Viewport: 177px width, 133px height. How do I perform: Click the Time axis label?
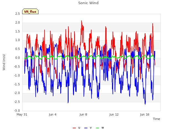(157, 119)
